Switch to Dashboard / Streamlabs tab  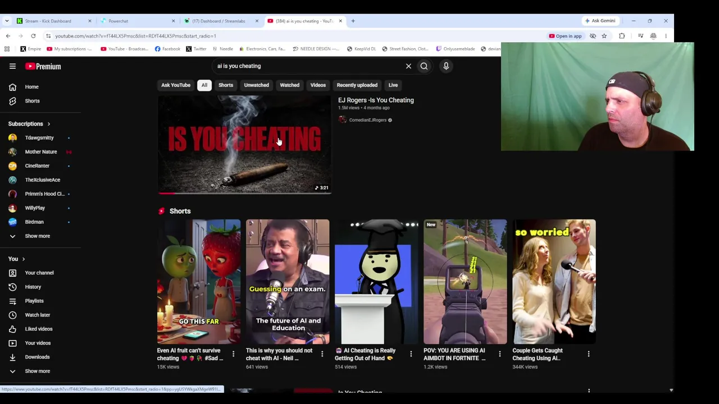point(222,21)
